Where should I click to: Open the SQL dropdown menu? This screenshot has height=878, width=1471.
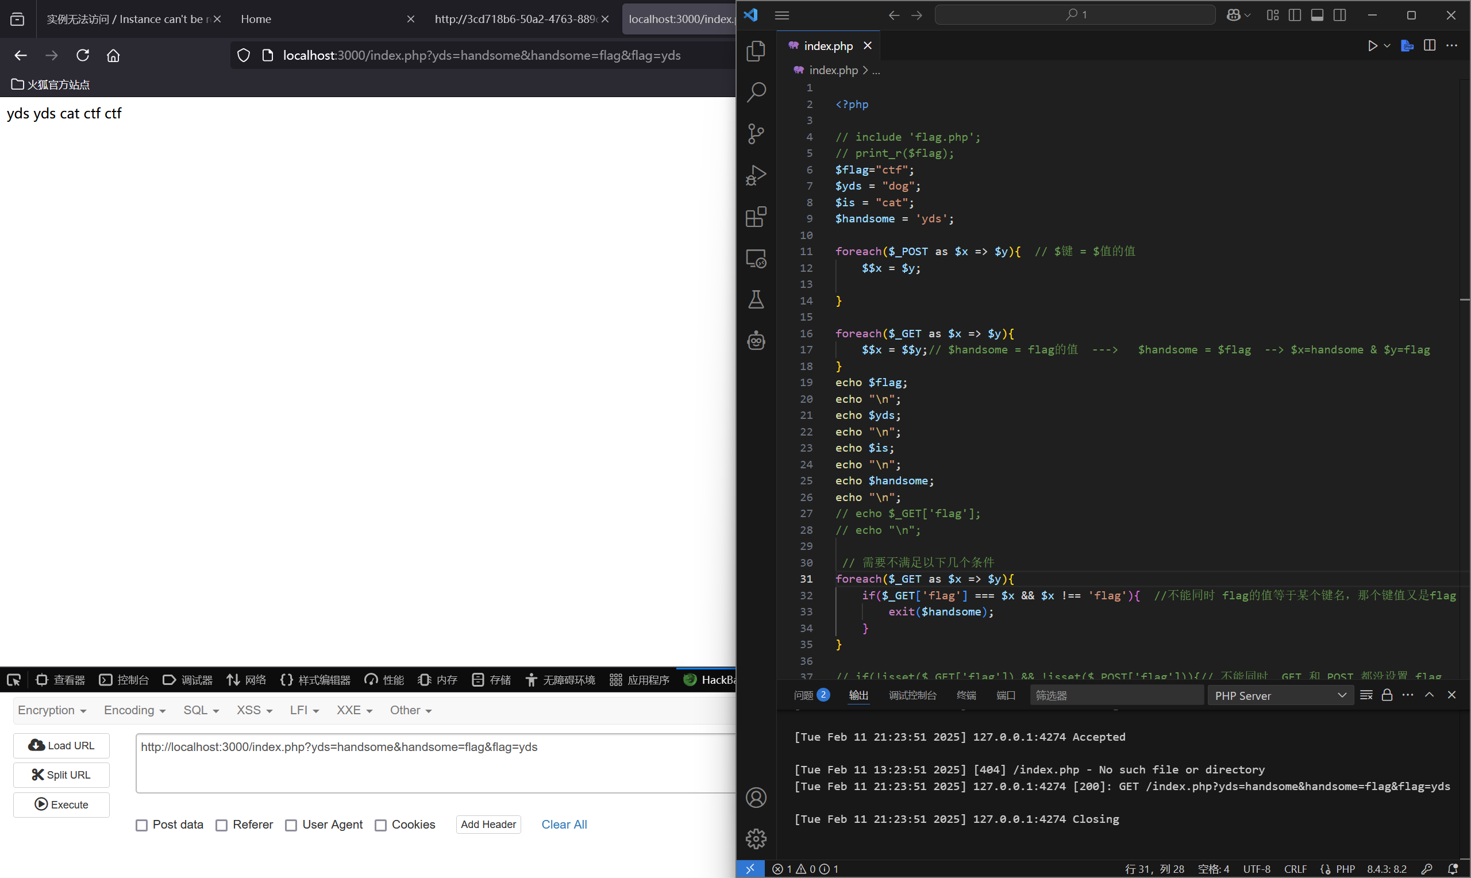201,710
